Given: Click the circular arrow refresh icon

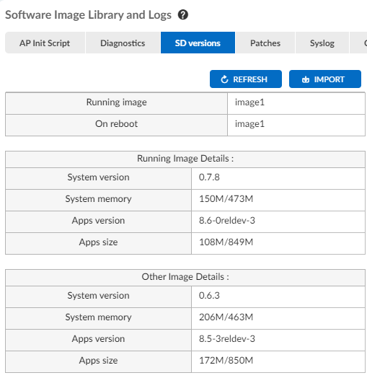Looking at the screenshot, I should pyautogui.click(x=224, y=79).
